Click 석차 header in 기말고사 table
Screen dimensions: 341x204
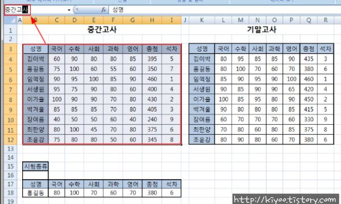(326, 49)
